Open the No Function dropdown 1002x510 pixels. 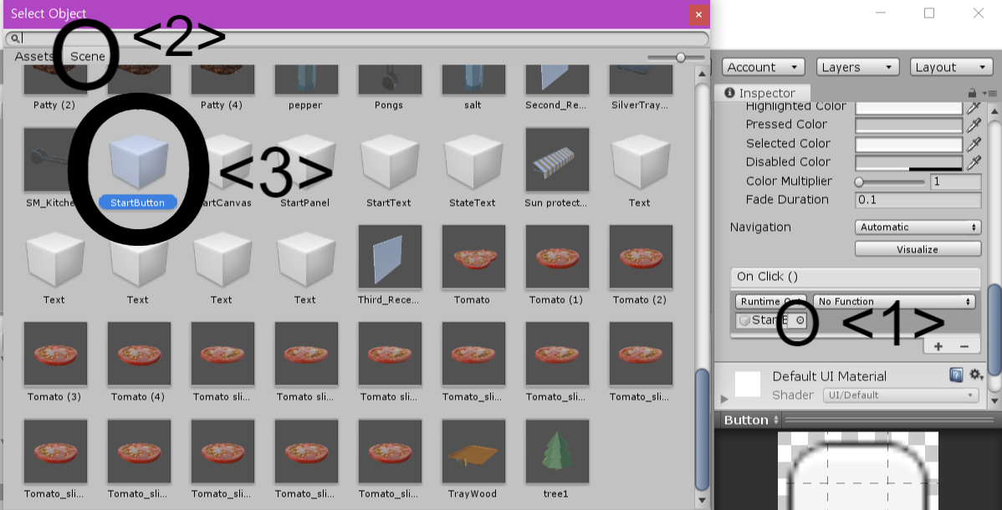(x=894, y=301)
